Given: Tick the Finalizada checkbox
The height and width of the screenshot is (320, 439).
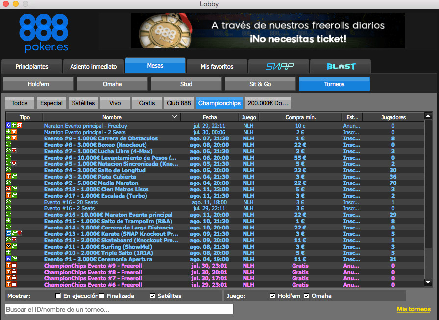Looking at the screenshot, I should [101, 296].
